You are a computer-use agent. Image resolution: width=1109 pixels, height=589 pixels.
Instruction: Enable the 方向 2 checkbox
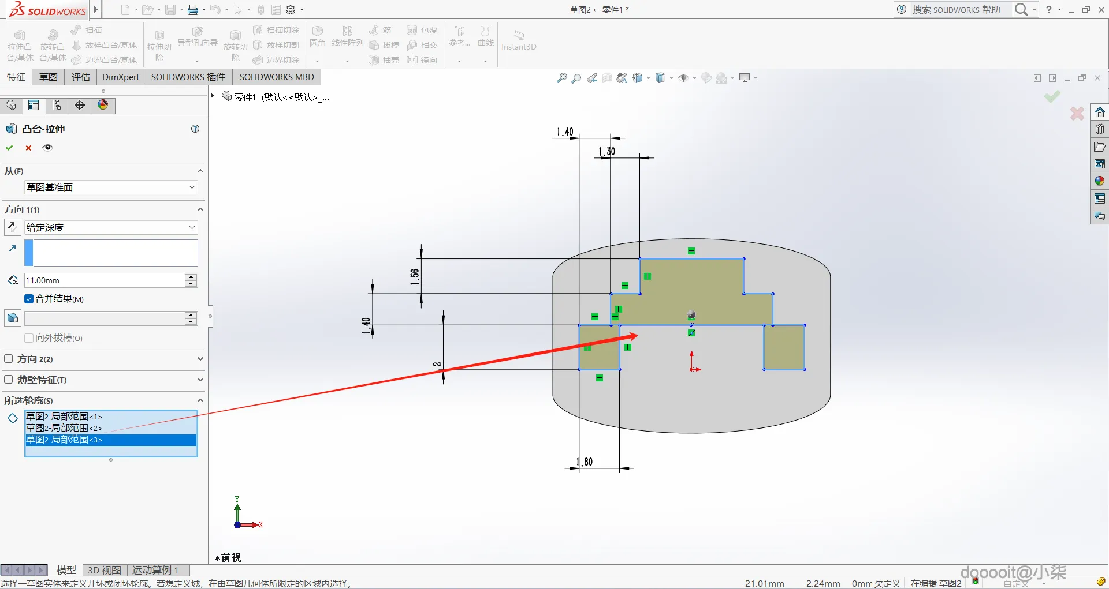[9, 359]
